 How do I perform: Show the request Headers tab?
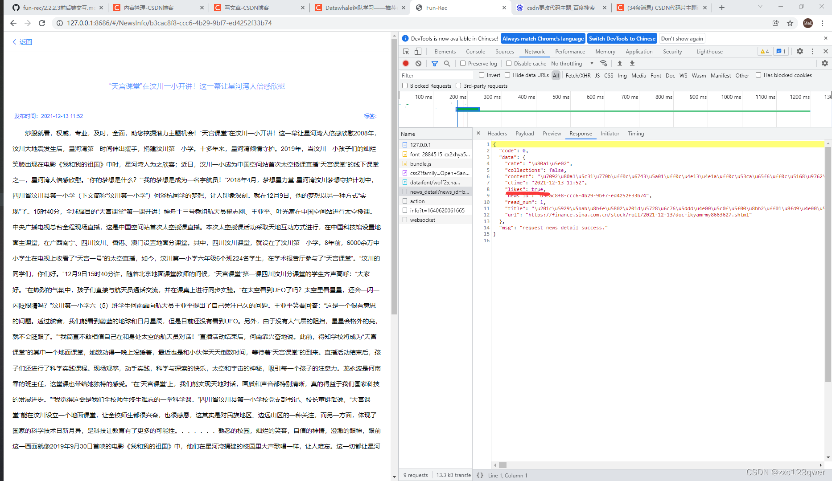click(497, 134)
